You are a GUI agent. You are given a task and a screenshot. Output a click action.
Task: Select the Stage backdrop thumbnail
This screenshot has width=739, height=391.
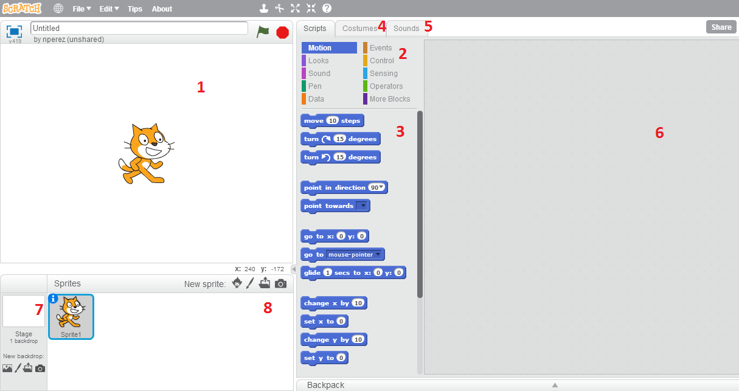[23, 311]
